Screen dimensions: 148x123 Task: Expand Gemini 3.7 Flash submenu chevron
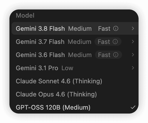(x=133, y=42)
